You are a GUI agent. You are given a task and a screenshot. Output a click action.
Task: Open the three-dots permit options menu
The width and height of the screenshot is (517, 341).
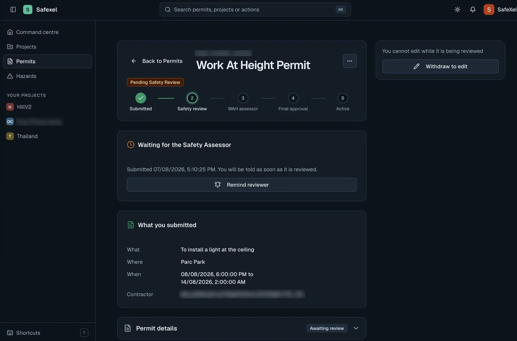[350, 61]
